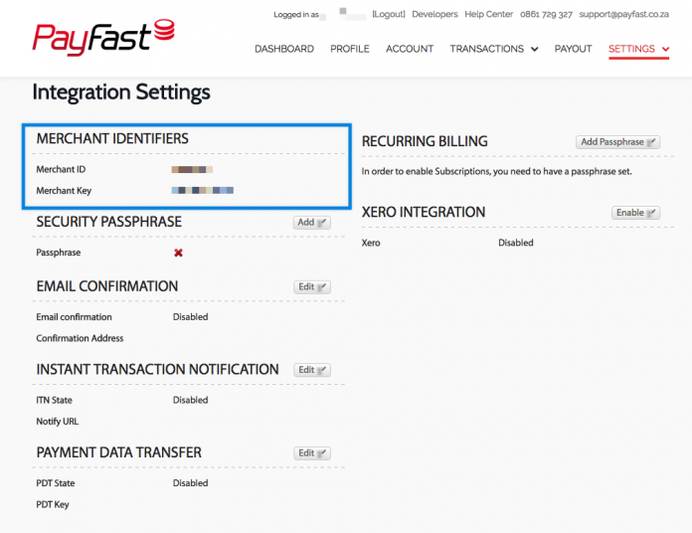692x533 pixels.
Task: Click the Logout link
Action: [388, 15]
